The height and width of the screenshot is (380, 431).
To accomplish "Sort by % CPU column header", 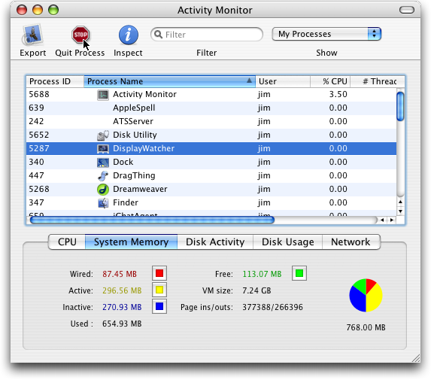I will coord(330,81).
